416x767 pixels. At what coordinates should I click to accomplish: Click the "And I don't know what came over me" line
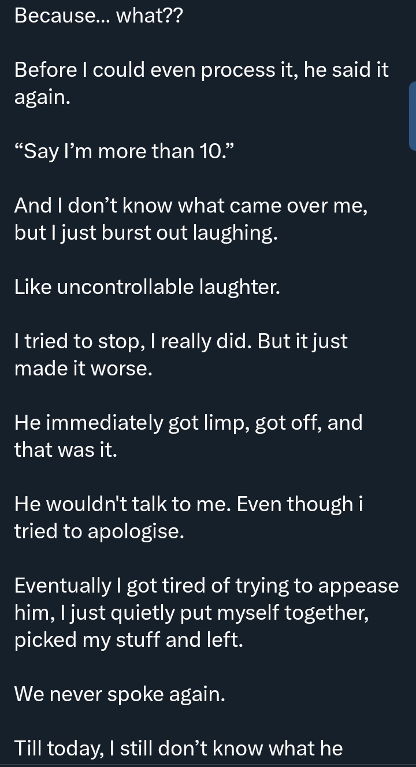[x=191, y=205]
